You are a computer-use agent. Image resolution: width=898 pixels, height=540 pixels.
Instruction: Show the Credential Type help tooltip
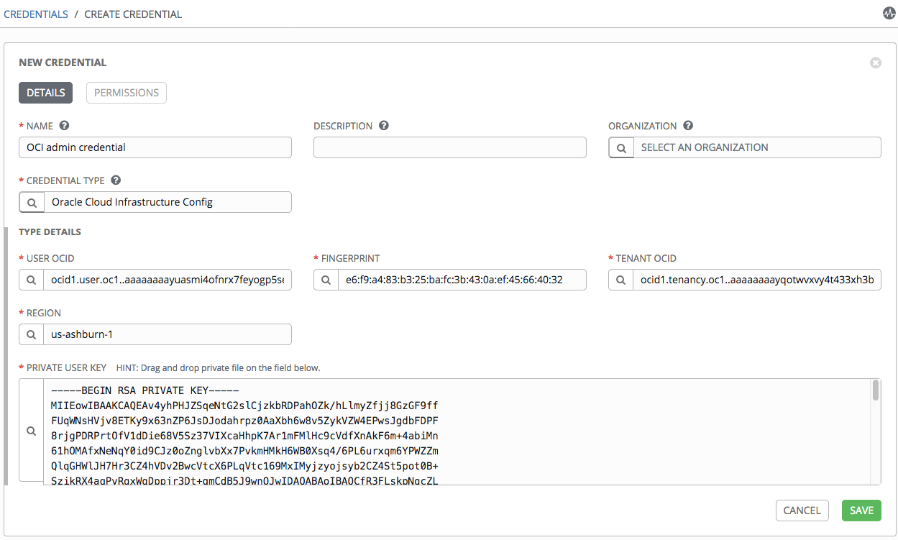[116, 180]
